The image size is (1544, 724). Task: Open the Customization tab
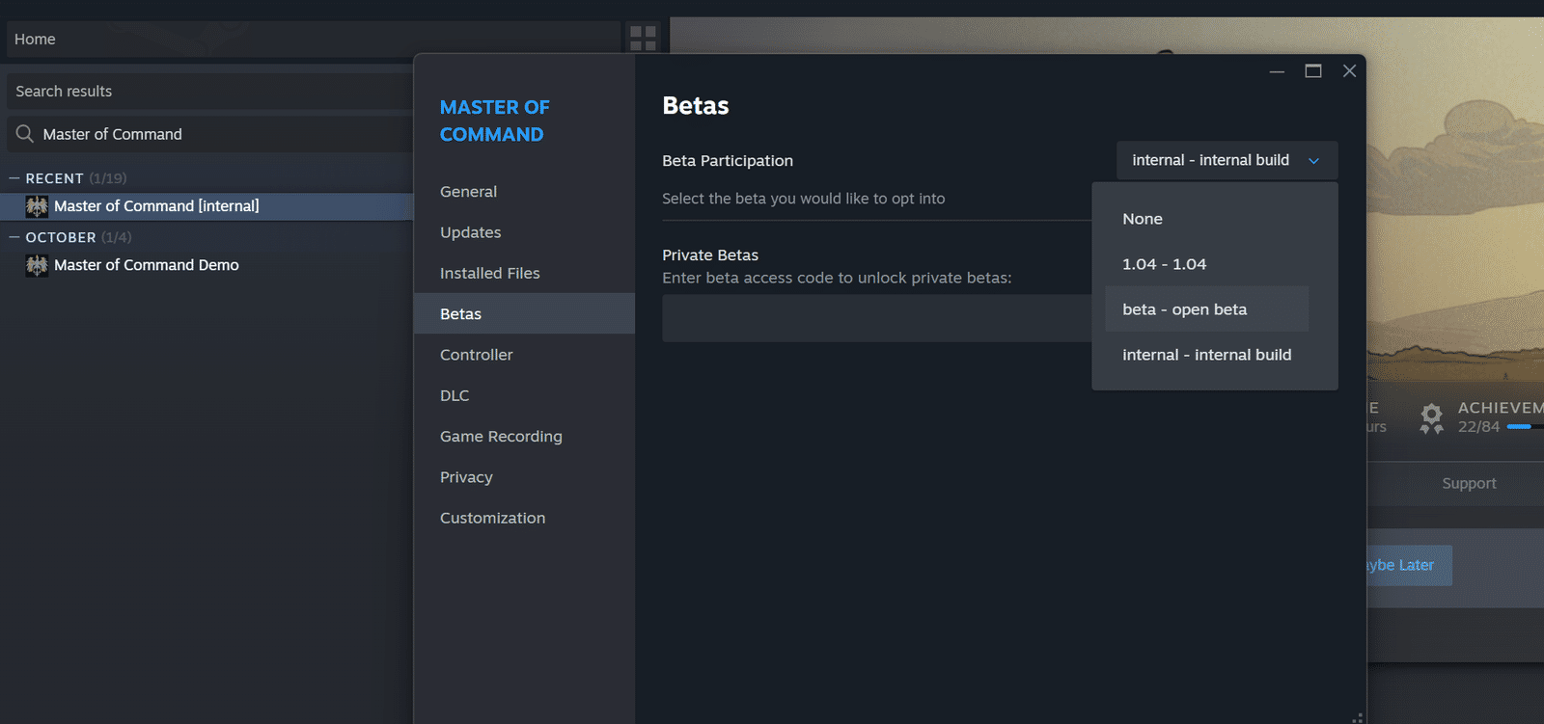524,518
